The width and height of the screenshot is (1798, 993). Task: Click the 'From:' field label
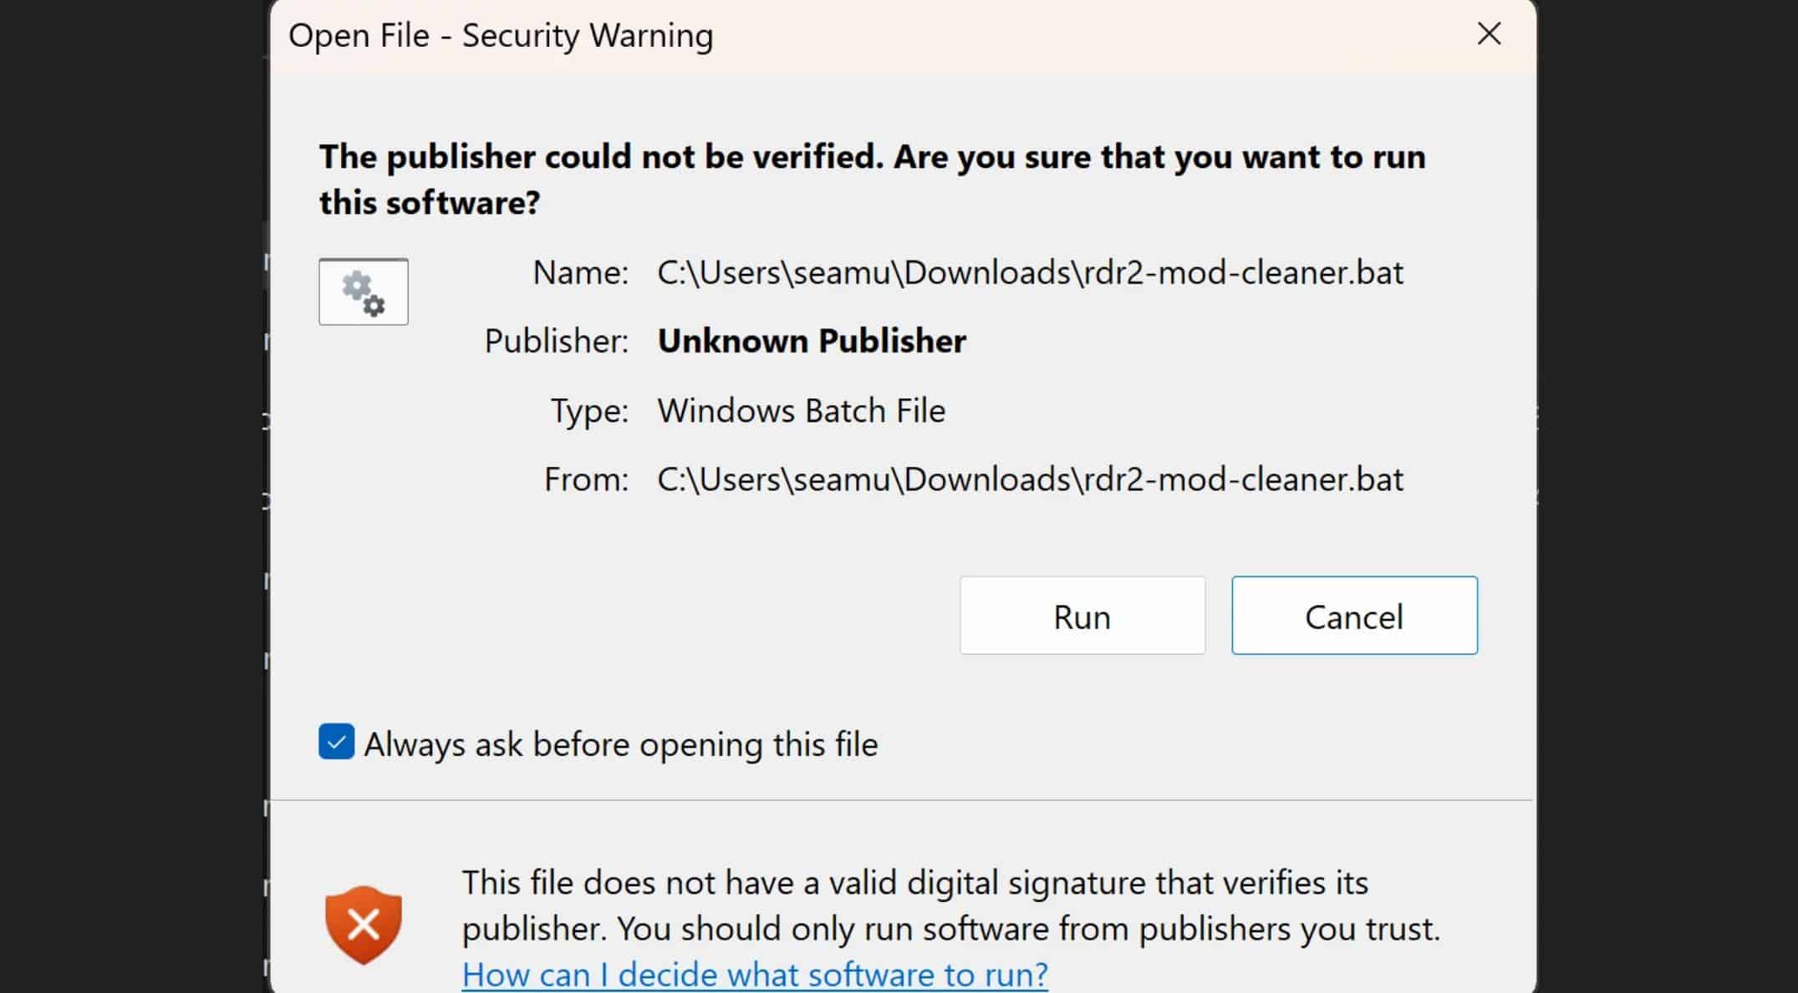tap(586, 479)
